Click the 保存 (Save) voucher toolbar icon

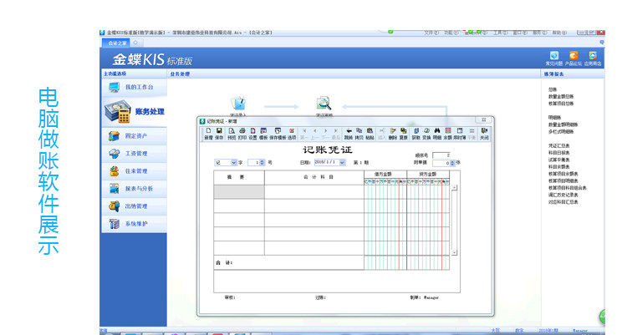219,134
